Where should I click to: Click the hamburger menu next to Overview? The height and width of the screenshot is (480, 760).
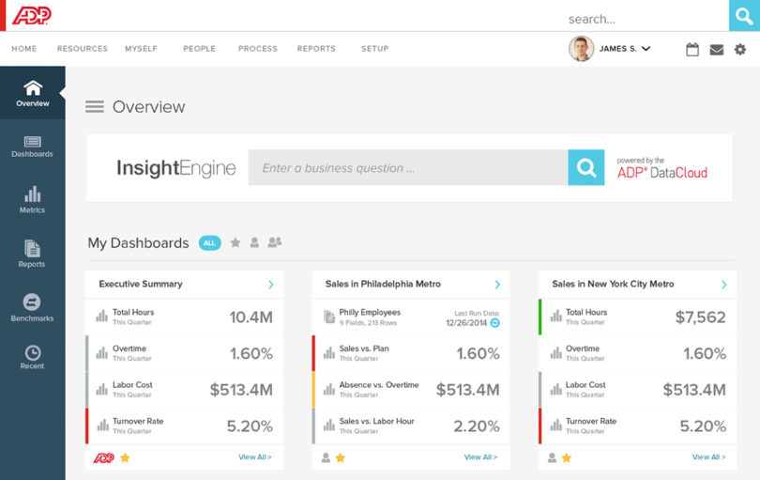coord(95,106)
